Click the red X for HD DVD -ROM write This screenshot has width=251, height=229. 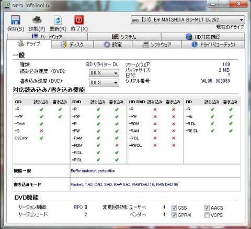pos(174,124)
